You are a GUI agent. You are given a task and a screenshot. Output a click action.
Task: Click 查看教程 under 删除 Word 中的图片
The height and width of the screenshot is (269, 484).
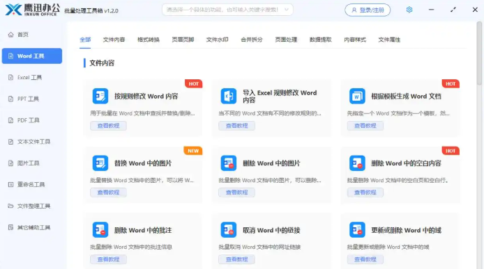point(236,193)
